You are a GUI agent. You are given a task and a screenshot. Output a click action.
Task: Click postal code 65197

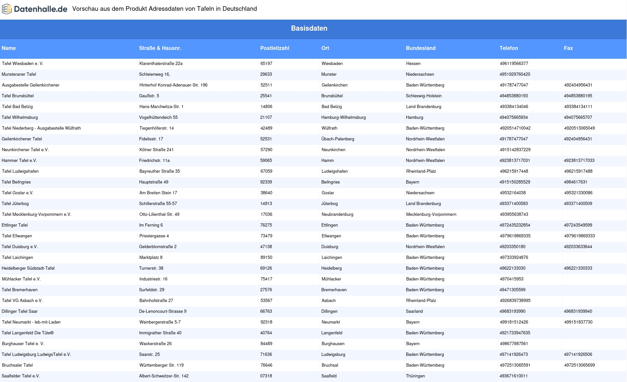coord(266,64)
